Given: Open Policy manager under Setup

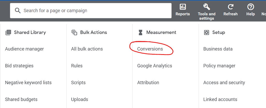Looking at the screenshot, I should click(x=219, y=66).
